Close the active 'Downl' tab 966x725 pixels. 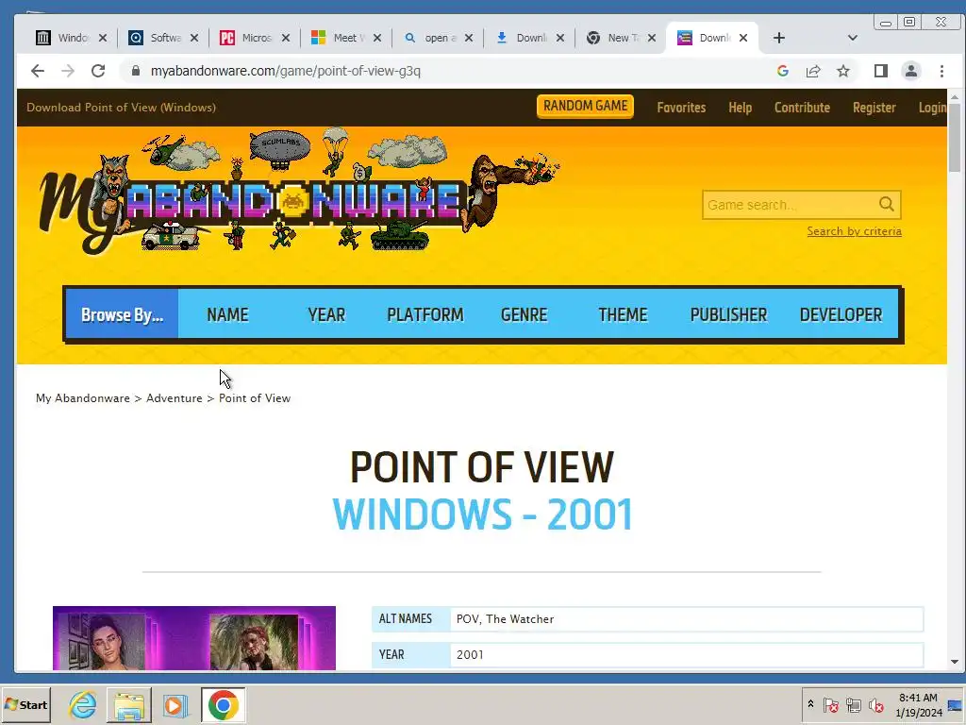(743, 38)
